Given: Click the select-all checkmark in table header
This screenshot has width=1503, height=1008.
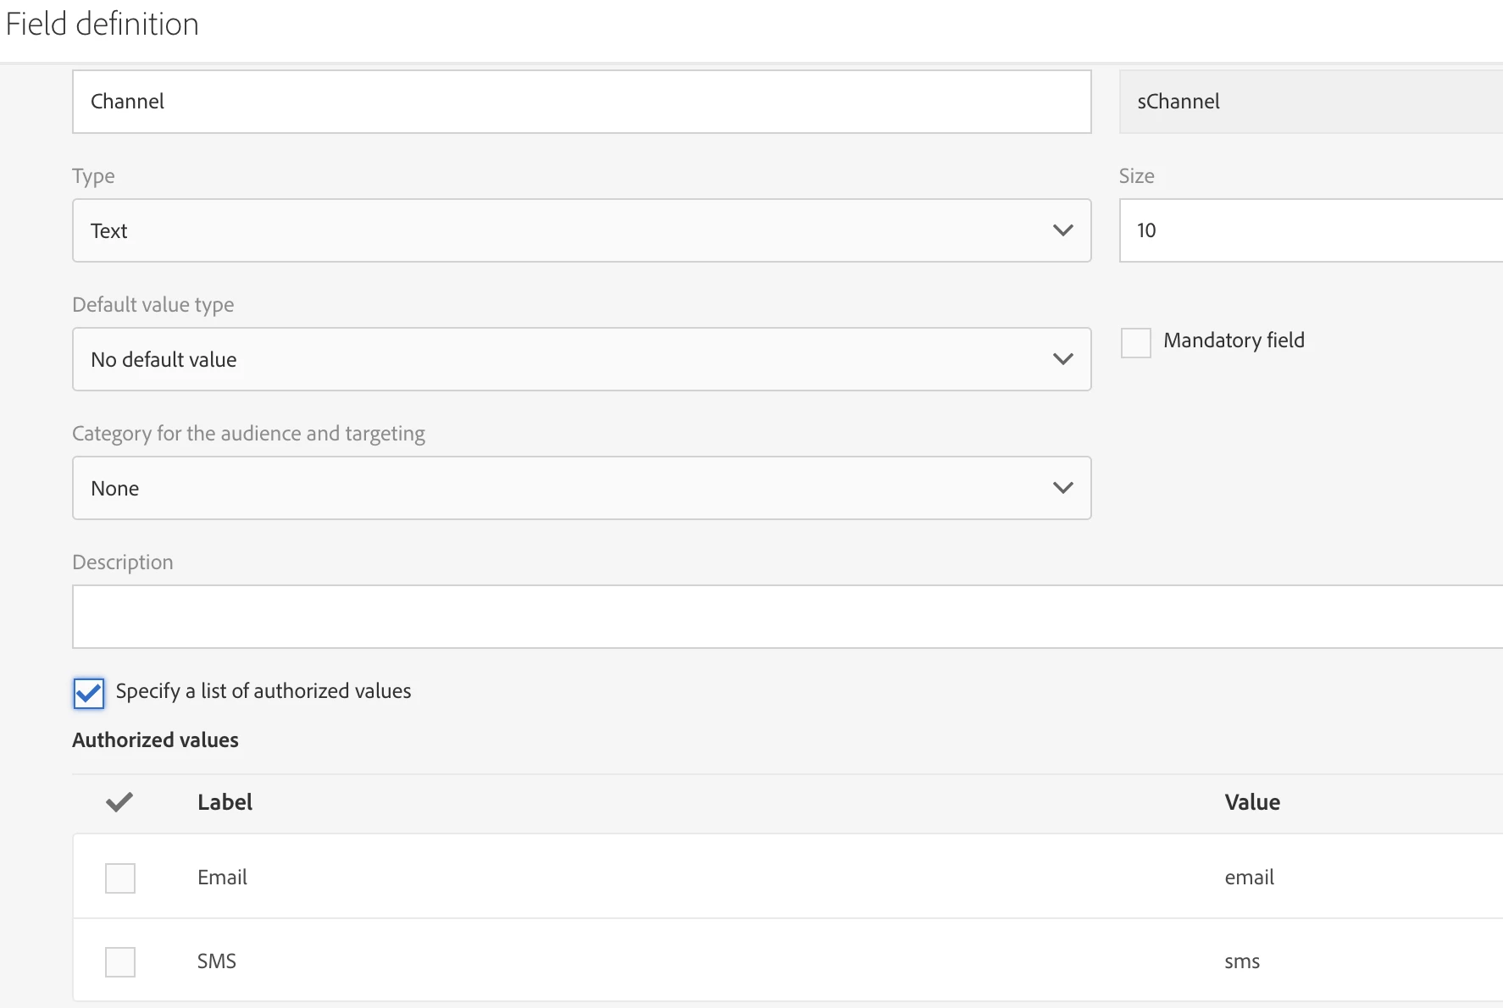Looking at the screenshot, I should point(119,802).
